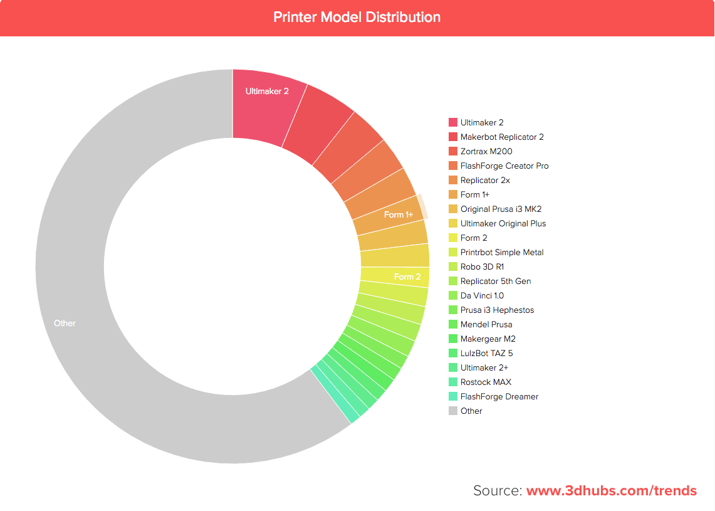
Task: Select the Original Prusa i3 MK2 legend entry
Action: coord(495,209)
